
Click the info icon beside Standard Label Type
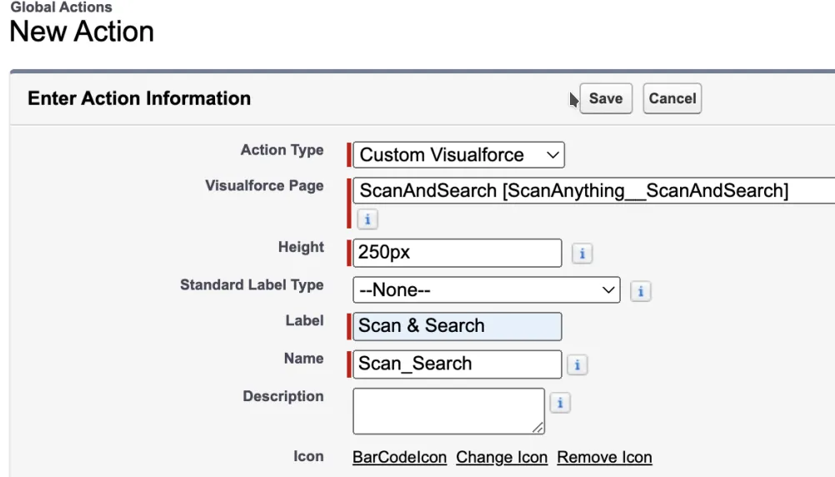click(641, 292)
